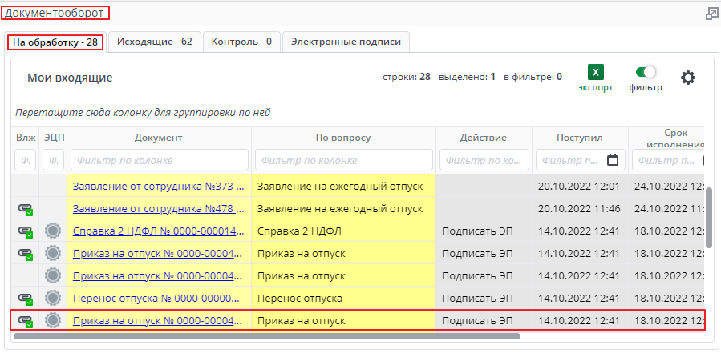The height and width of the screenshot is (353, 721).
Task: Click 'Заявление на ежегодный отпуск' in the №373 row
Action: pyautogui.click(x=340, y=187)
